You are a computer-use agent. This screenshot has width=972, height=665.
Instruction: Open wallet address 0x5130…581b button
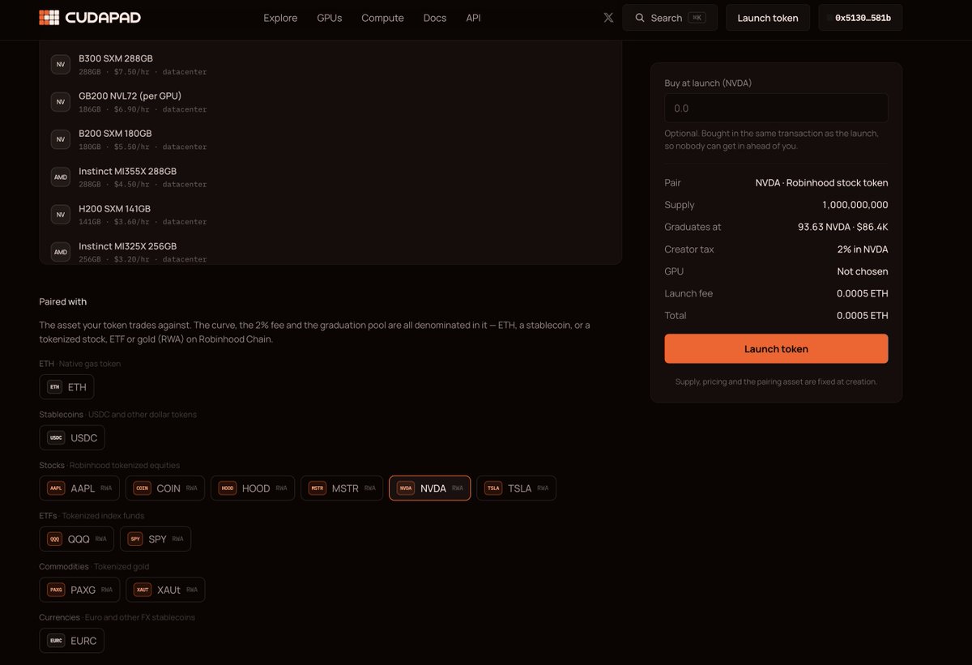[x=860, y=18]
